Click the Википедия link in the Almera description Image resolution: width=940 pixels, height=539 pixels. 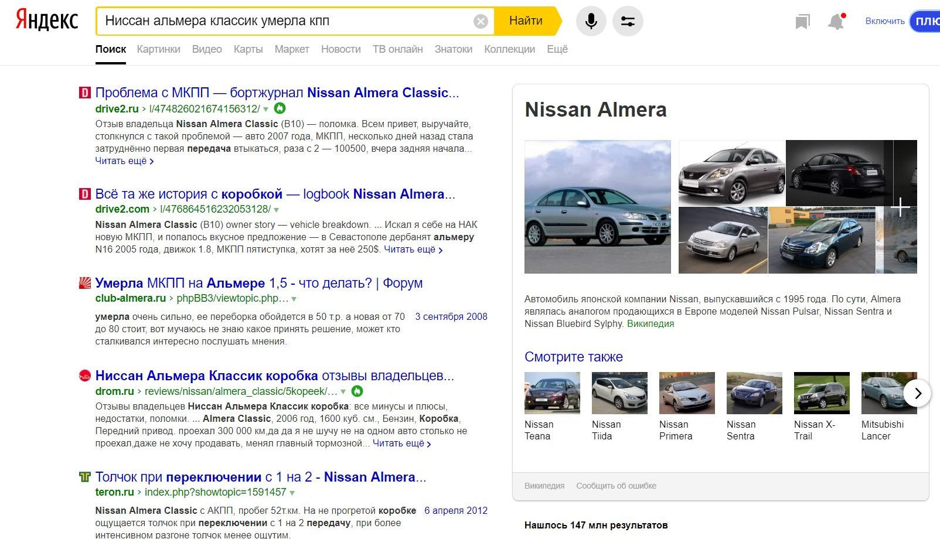tap(650, 323)
